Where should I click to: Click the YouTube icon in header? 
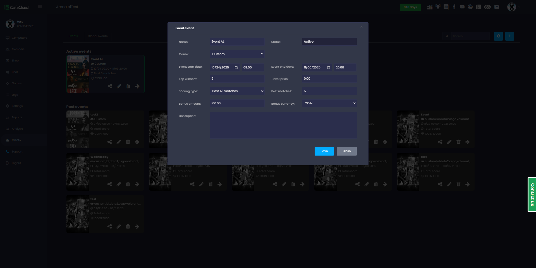tap(462, 7)
